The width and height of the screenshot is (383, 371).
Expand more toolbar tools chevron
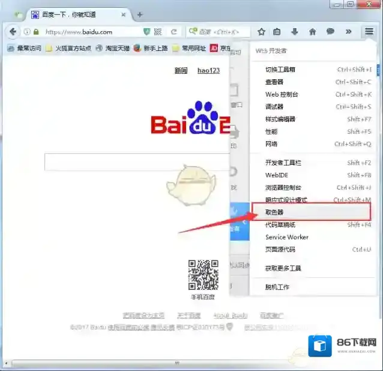(349, 31)
